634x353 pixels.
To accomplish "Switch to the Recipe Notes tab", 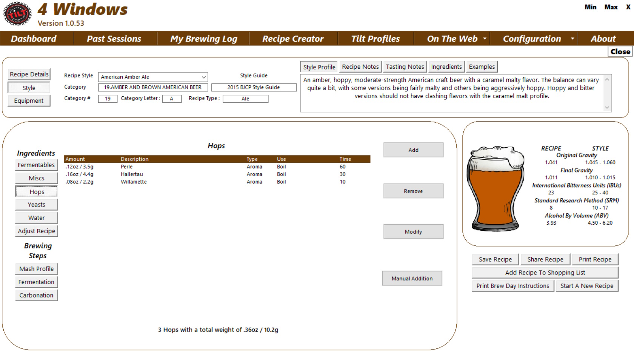I will point(360,67).
